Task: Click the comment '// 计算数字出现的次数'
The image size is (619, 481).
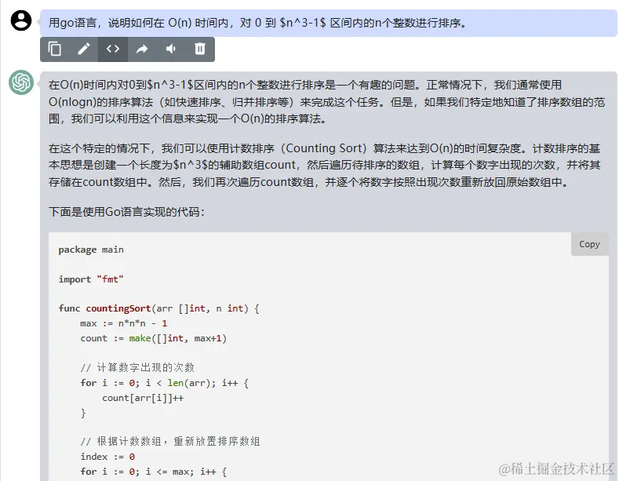Action: [137, 368]
